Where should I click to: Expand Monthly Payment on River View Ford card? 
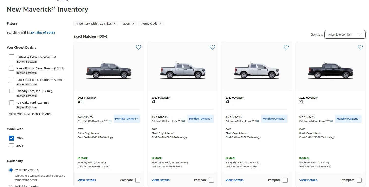pyautogui.click(x=201, y=119)
